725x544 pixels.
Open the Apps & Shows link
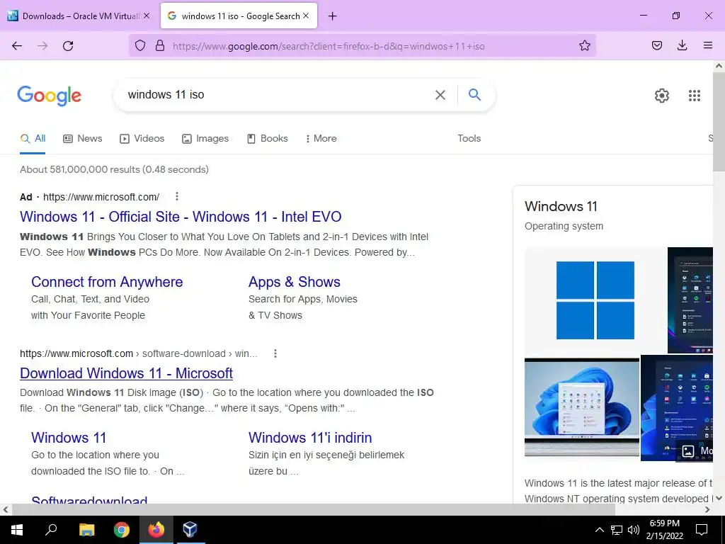click(294, 282)
